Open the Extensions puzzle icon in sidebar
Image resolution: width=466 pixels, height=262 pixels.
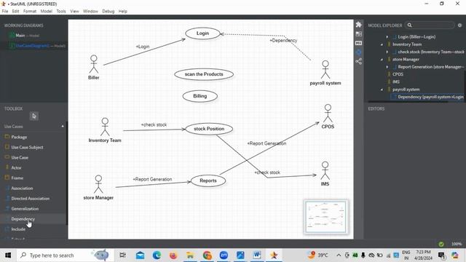(359, 25)
